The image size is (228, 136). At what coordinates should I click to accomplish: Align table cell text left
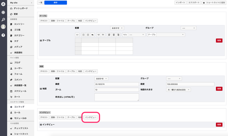coord(109,35)
